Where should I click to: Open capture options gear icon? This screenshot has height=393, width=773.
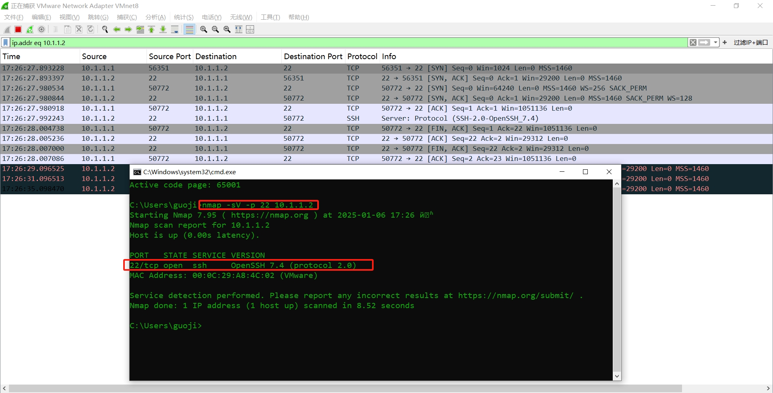point(41,29)
